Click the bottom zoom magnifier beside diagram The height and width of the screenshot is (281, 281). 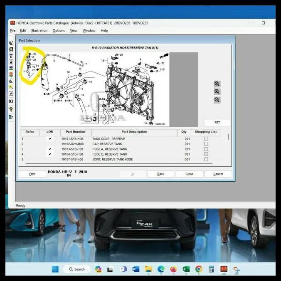[x=217, y=100]
